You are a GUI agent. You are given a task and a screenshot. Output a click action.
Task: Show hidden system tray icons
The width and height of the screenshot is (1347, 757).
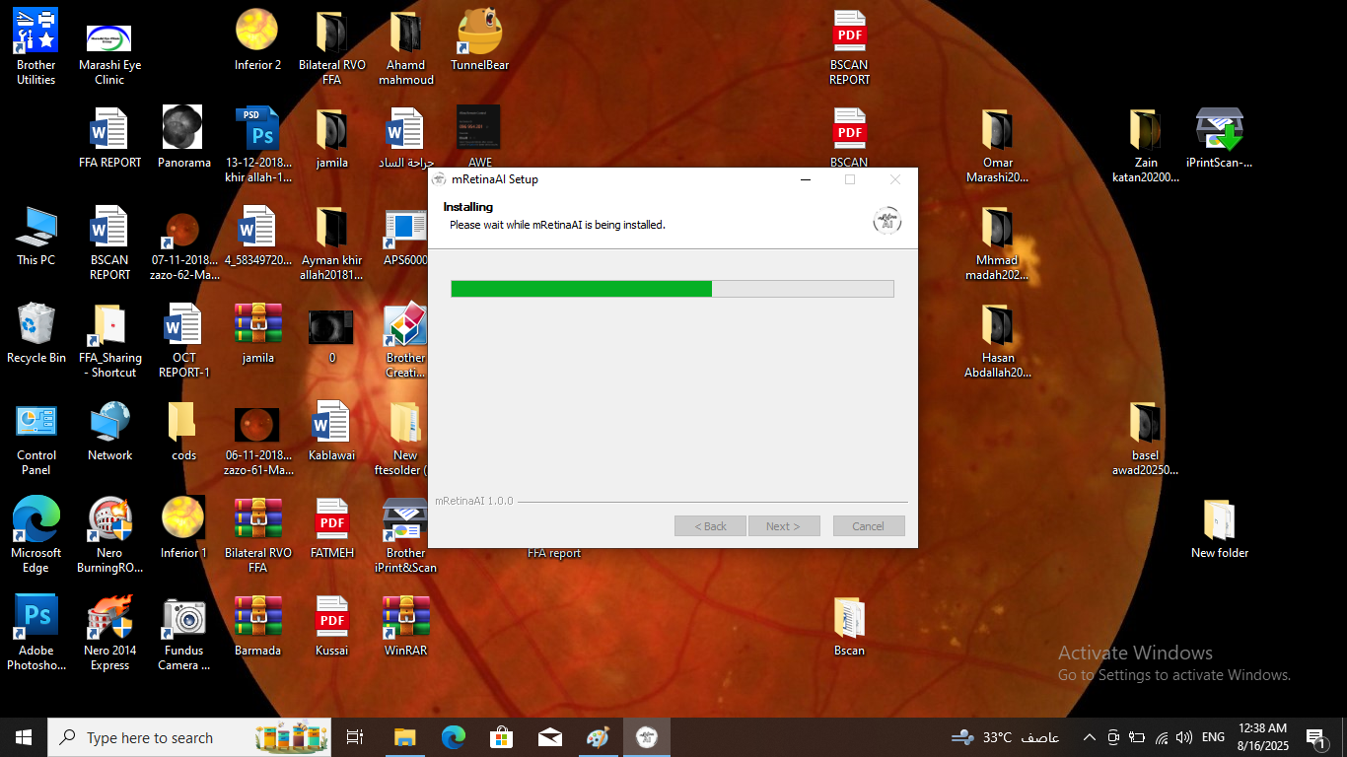pyautogui.click(x=1089, y=737)
